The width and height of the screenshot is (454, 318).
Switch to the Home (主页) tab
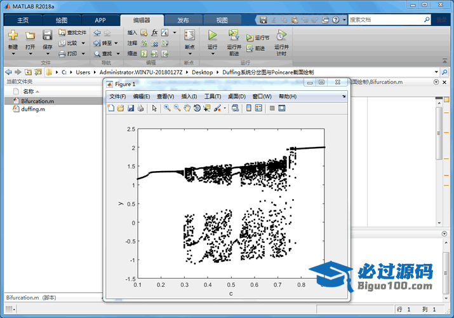(23, 20)
